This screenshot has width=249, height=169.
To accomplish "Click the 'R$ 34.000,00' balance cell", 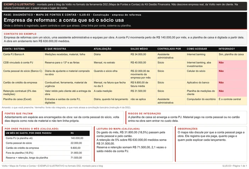I will [143, 56].
